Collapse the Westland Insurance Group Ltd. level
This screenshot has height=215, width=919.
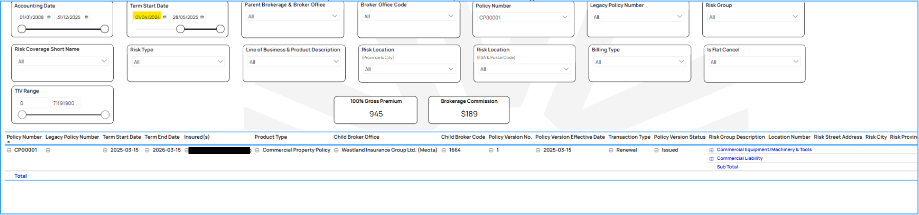[x=336, y=150]
